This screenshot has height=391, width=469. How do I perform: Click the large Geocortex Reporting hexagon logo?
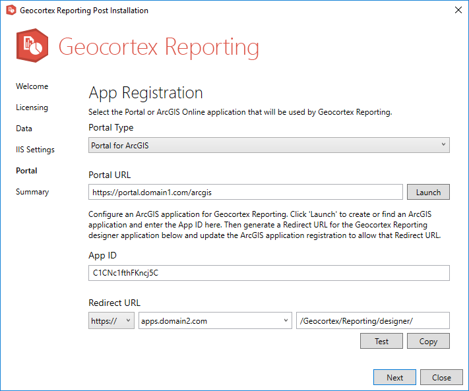click(x=32, y=45)
